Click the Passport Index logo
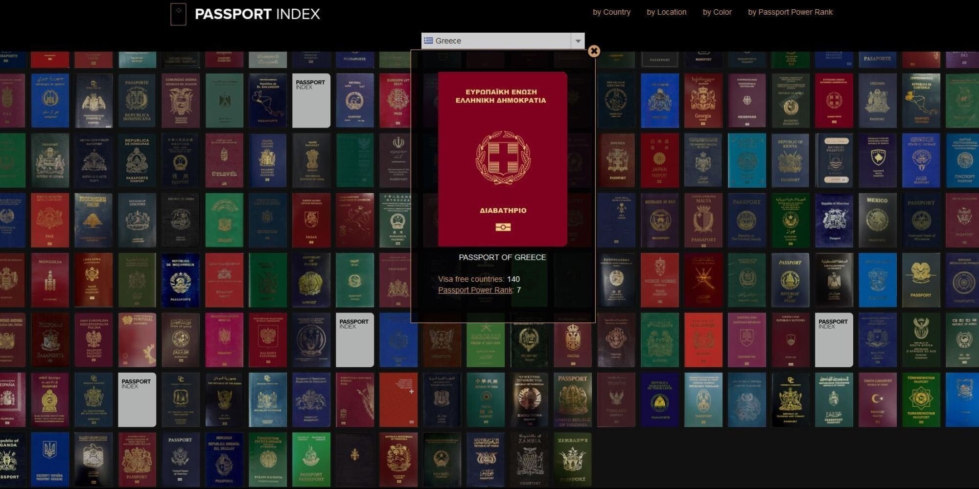 coord(245,14)
